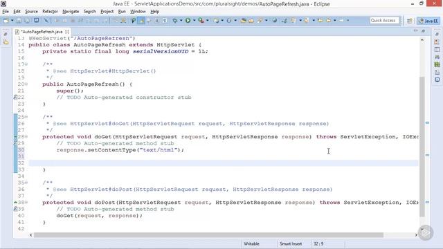Switch to the Java EE perspective
This screenshot has height=249, width=443.
(x=428, y=21)
